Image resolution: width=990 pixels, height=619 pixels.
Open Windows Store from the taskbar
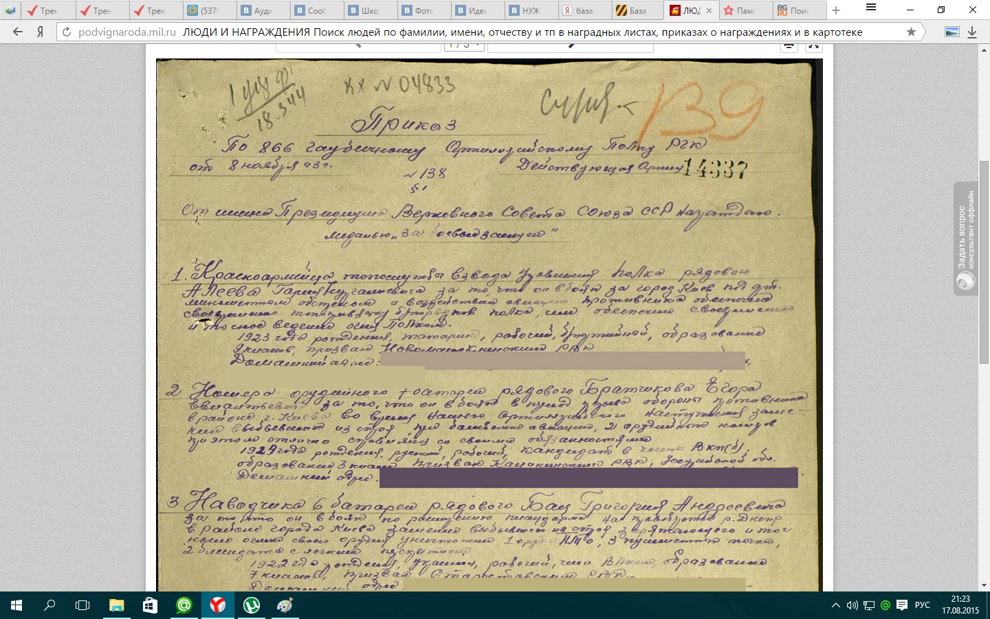[150, 605]
